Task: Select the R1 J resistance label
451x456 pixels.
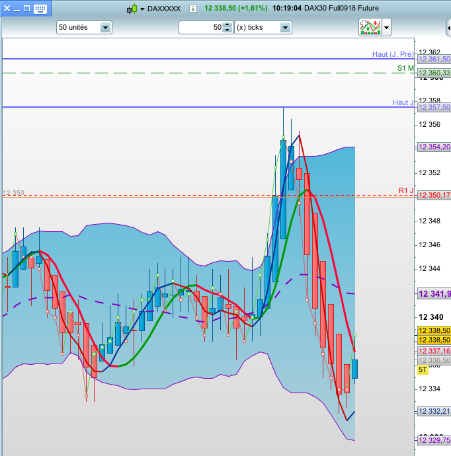Action: (x=406, y=190)
